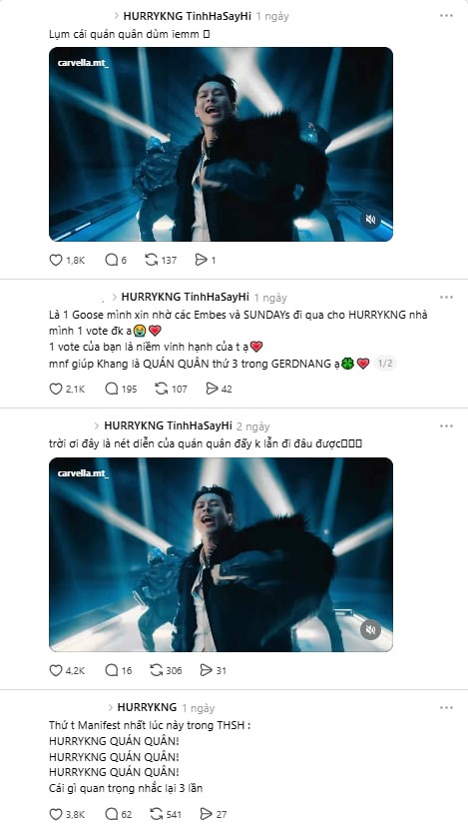This screenshot has height=825, width=468.
Task: Open HURRYKNG profile on the Manifest post
Action: [147, 707]
